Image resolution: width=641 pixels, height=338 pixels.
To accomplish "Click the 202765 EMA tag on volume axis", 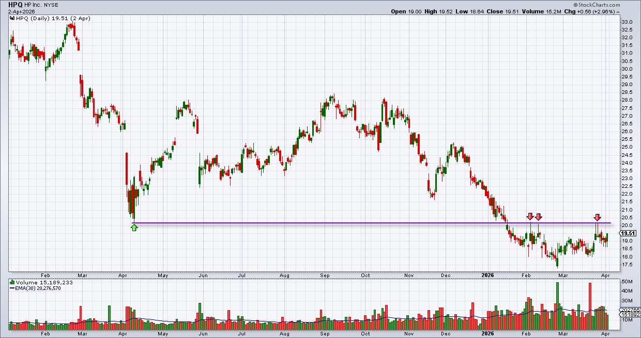I will [x=630, y=310].
